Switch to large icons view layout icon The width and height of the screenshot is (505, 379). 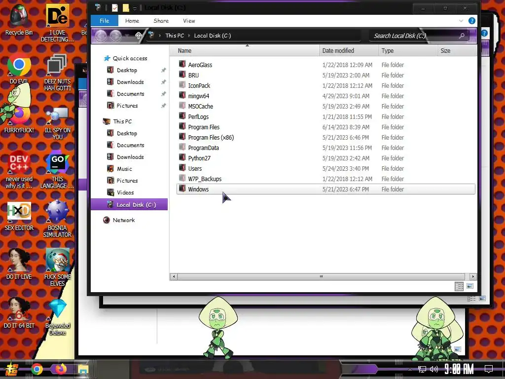pos(470,286)
